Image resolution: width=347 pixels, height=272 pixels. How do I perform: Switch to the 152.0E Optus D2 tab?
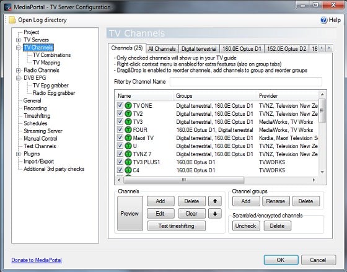pos(286,49)
